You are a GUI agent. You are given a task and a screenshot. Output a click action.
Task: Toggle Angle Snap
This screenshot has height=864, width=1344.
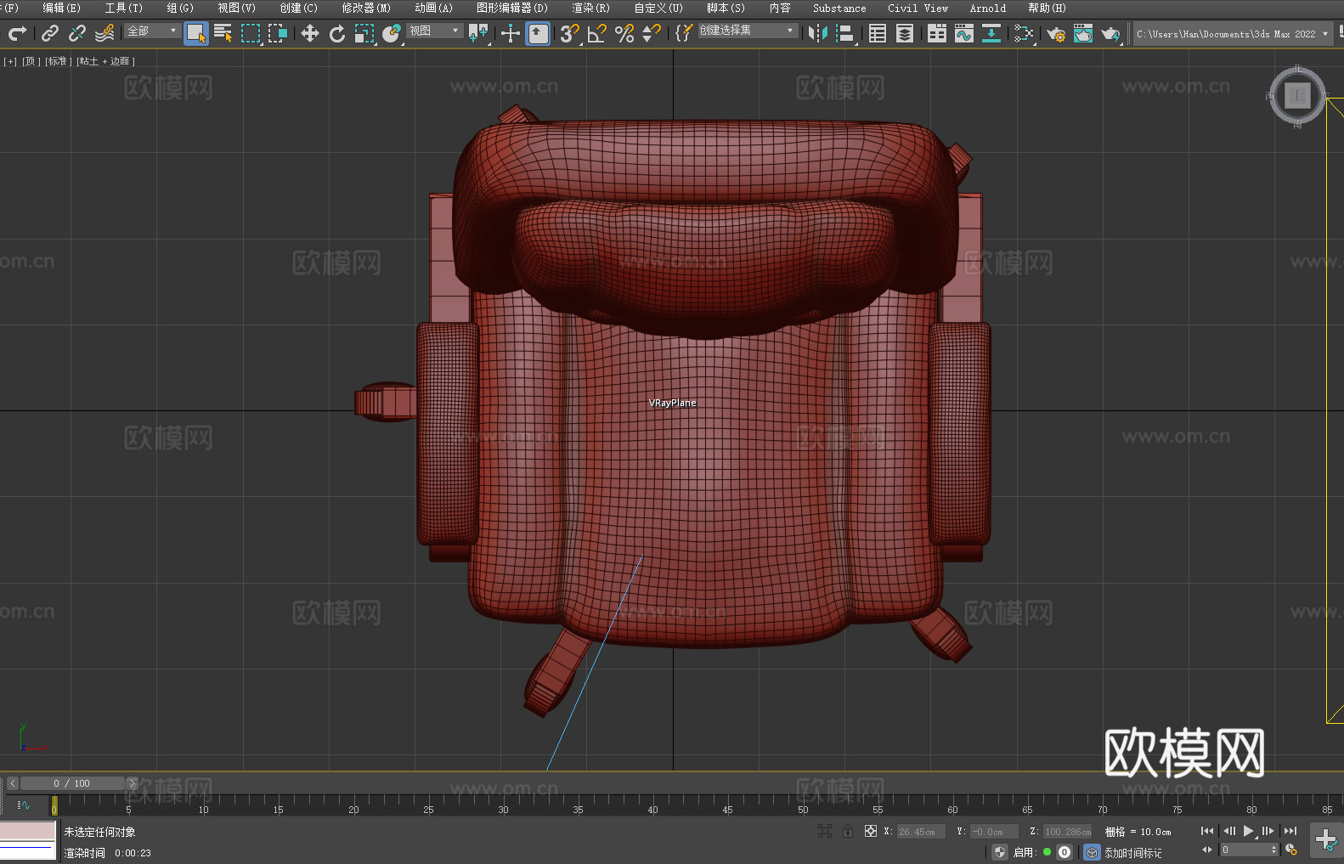tap(597, 33)
